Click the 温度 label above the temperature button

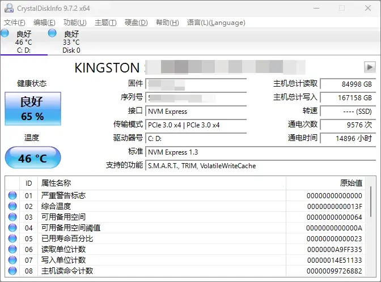tap(32, 138)
